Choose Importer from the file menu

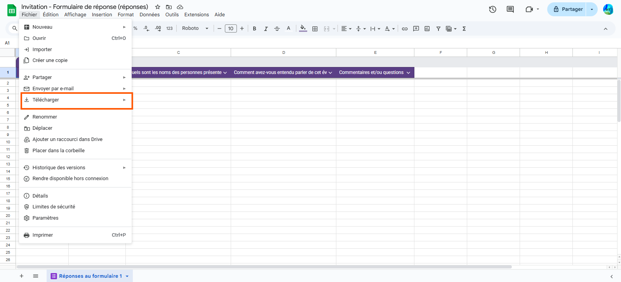point(75,50)
